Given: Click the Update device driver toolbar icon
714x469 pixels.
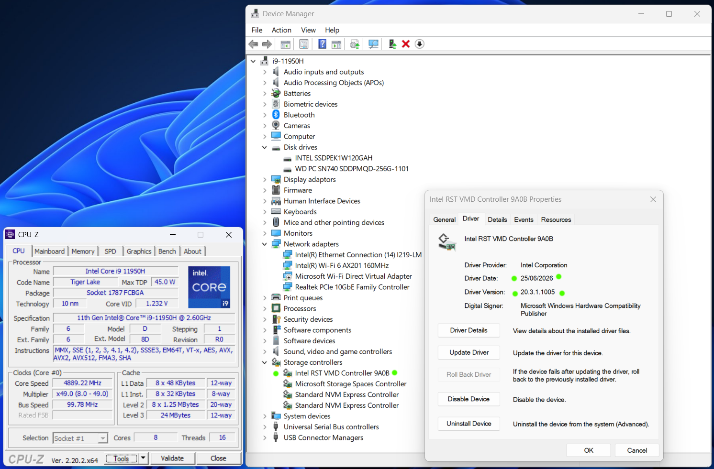Looking at the screenshot, I should tap(392, 44).
